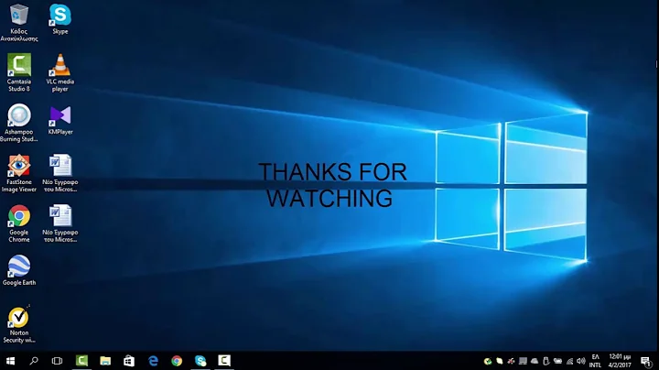Open File Explorer from the taskbar
Screen dimensions: 659x370
point(105,361)
